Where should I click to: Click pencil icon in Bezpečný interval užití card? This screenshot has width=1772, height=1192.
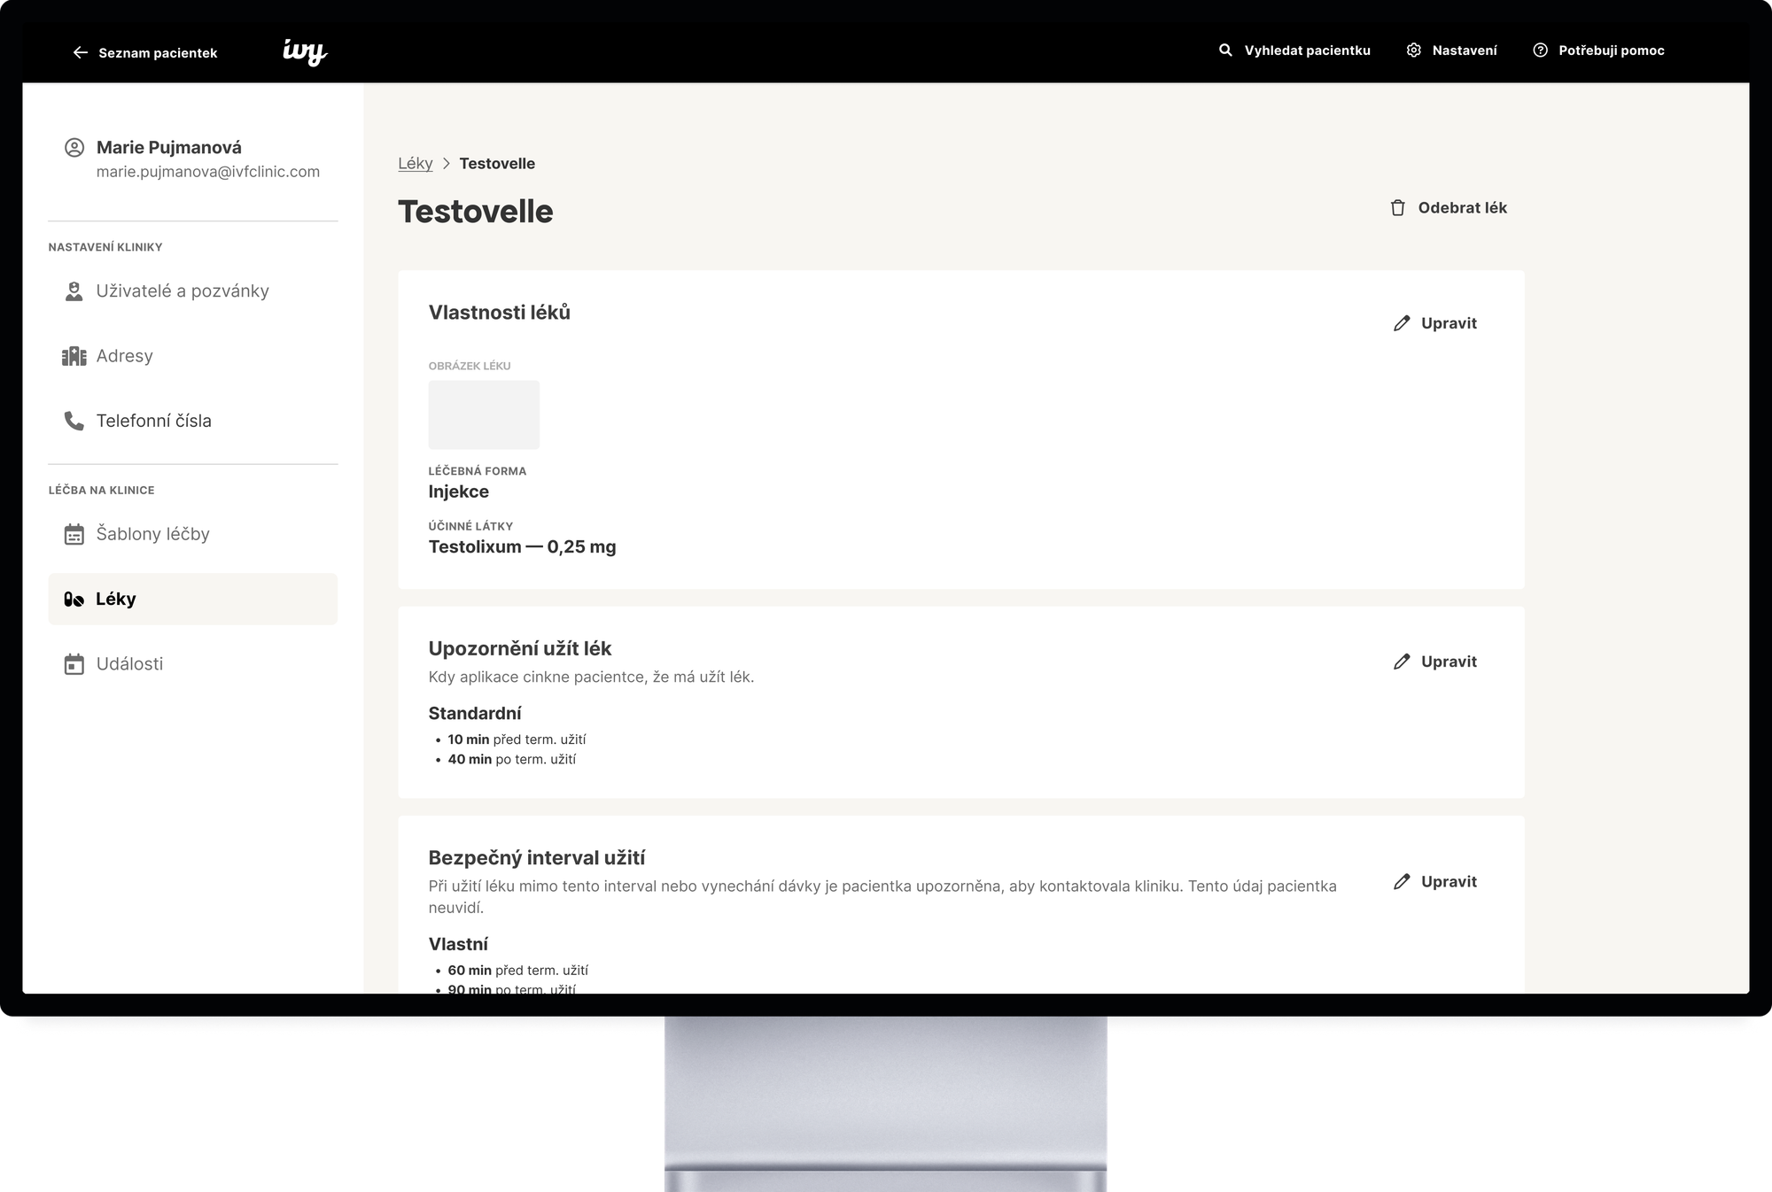click(1402, 881)
